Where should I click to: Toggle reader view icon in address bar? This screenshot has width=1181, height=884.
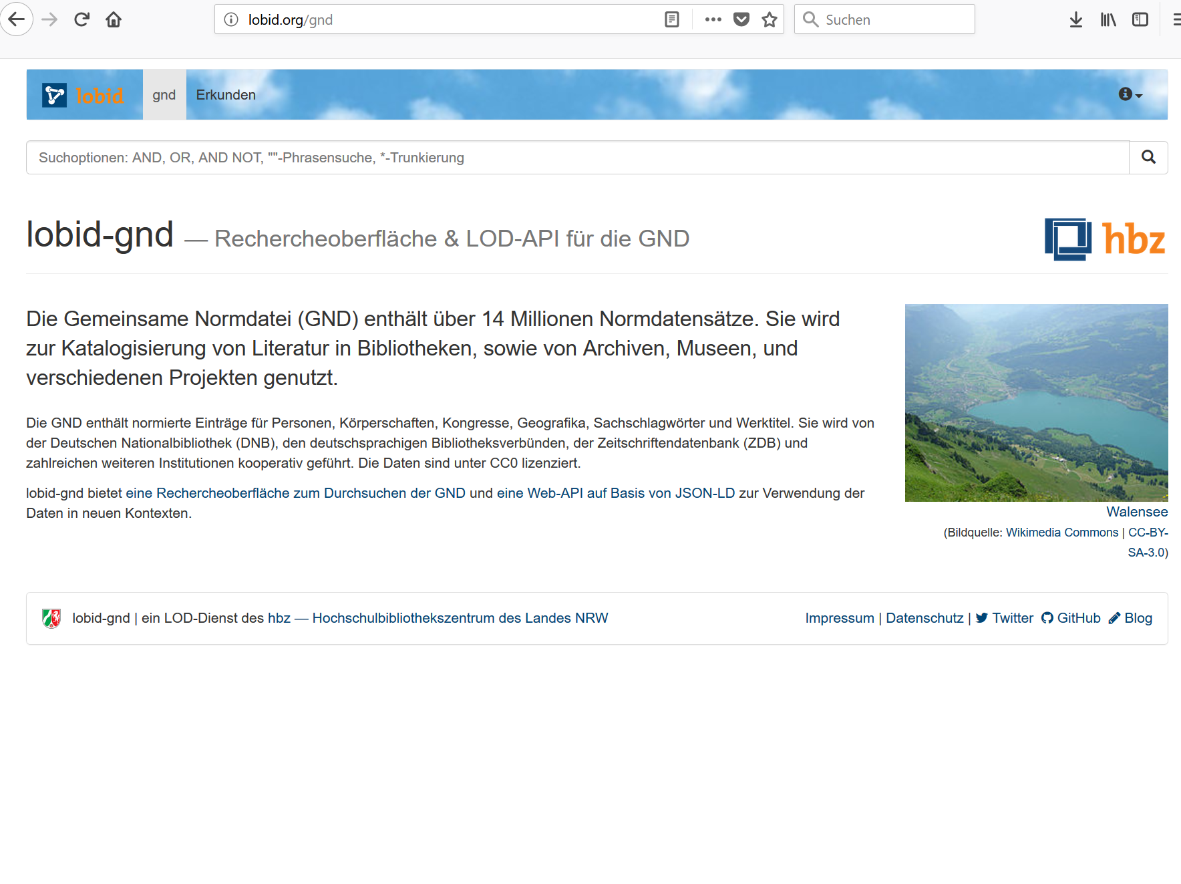coord(672,19)
